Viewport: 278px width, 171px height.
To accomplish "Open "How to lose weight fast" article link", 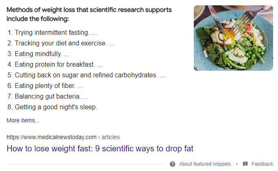I will (100, 148).
